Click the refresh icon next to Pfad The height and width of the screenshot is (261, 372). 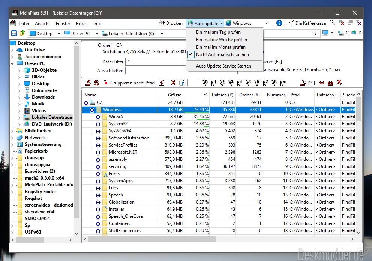tap(161, 82)
